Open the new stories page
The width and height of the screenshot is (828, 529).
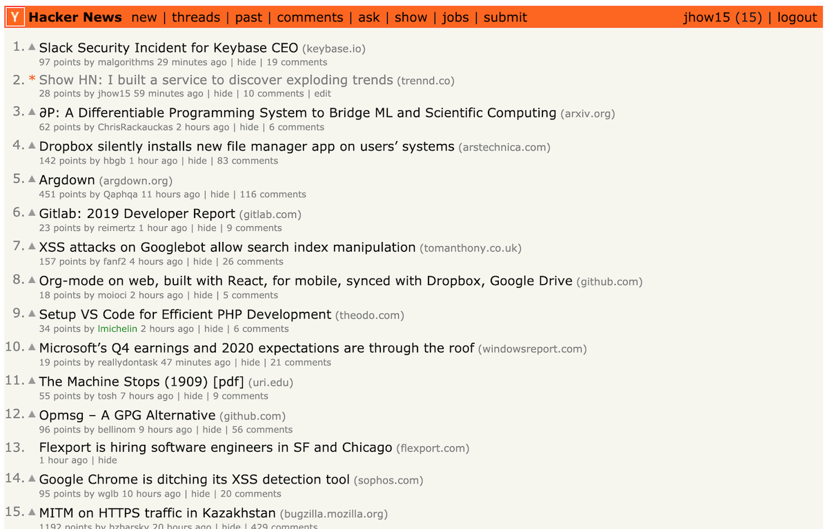click(144, 17)
